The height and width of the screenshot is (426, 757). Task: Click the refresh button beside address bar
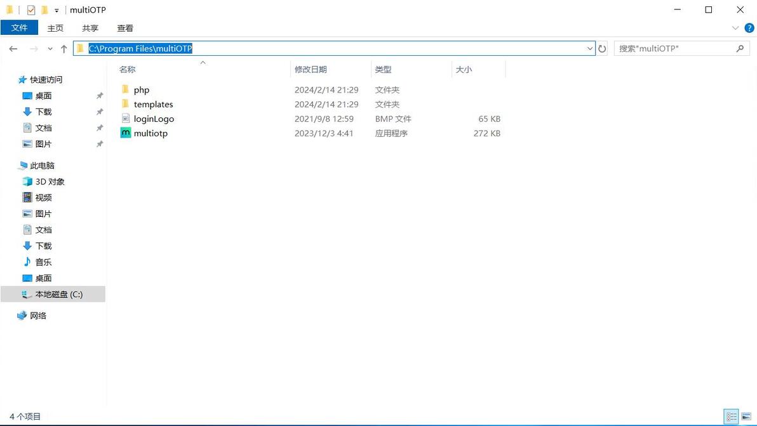click(x=602, y=49)
